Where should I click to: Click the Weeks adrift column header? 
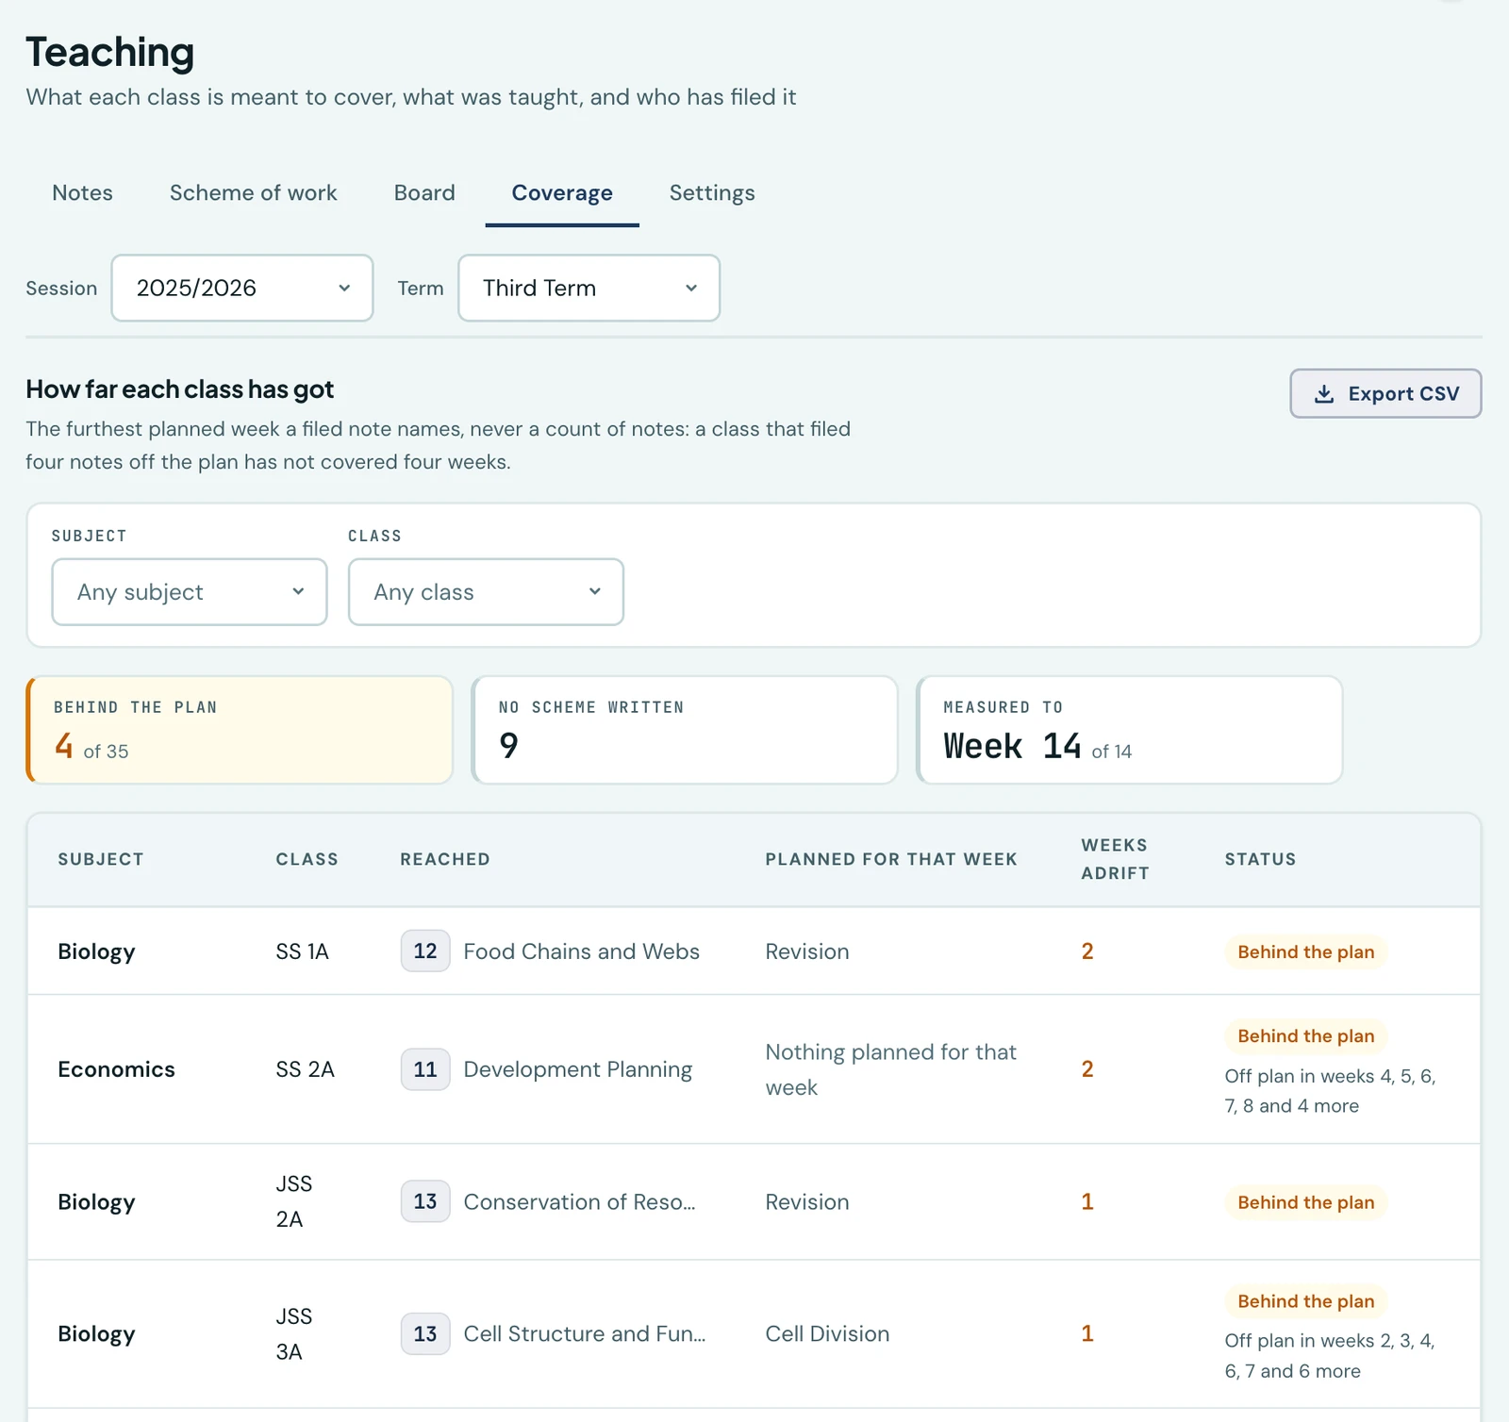pos(1115,859)
